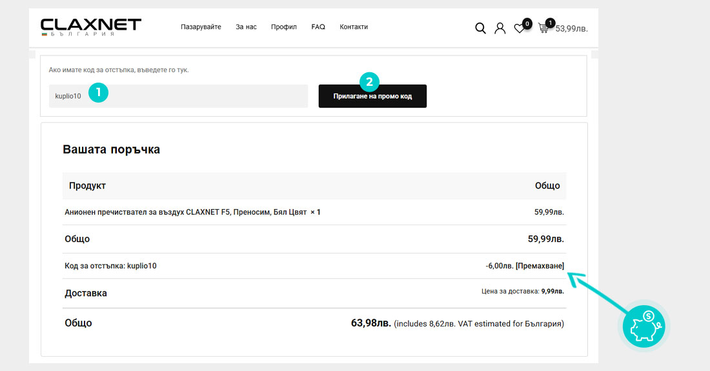Click the [Премахване] coupon link
This screenshot has height=371, width=710.
[540, 266]
